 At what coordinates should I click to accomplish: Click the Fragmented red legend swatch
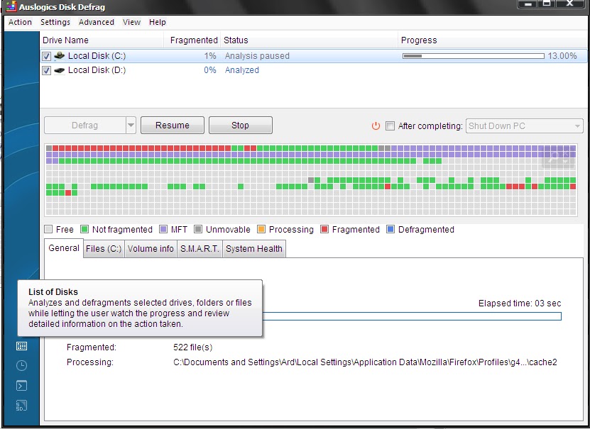click(x=324, y=229)
